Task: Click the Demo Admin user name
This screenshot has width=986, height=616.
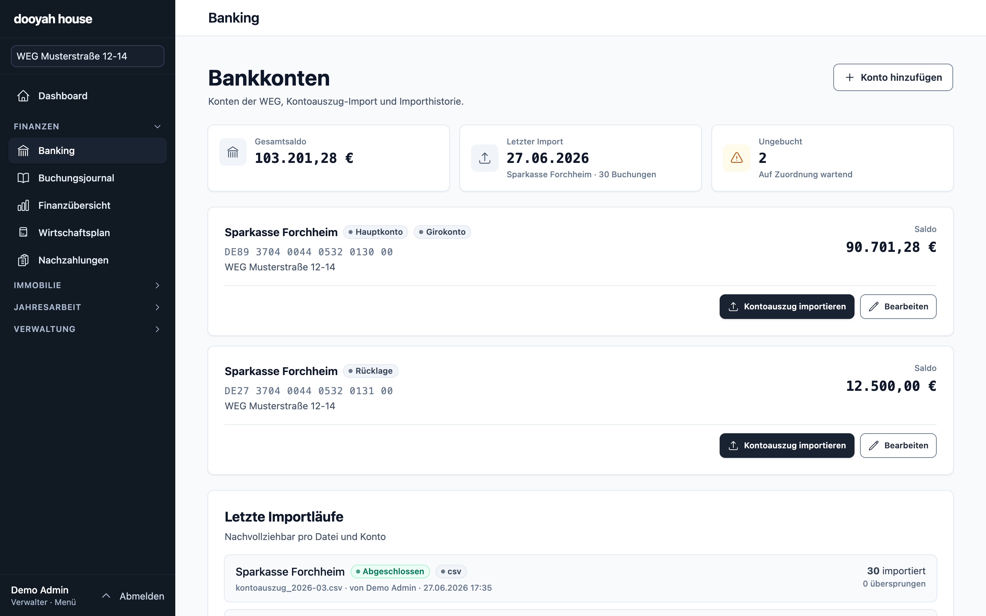Action: 39,590
